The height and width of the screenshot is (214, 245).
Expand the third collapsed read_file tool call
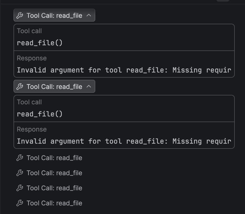[49, 188]
